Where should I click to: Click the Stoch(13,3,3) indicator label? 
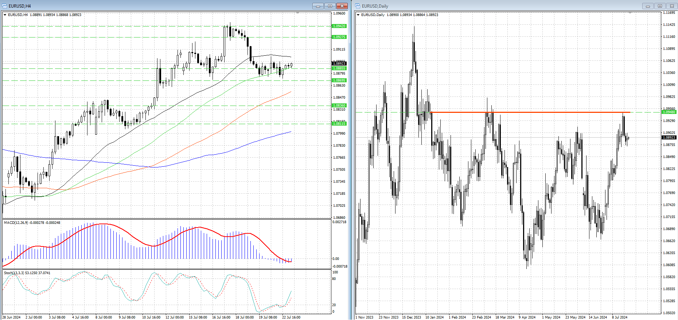(14, 273)
